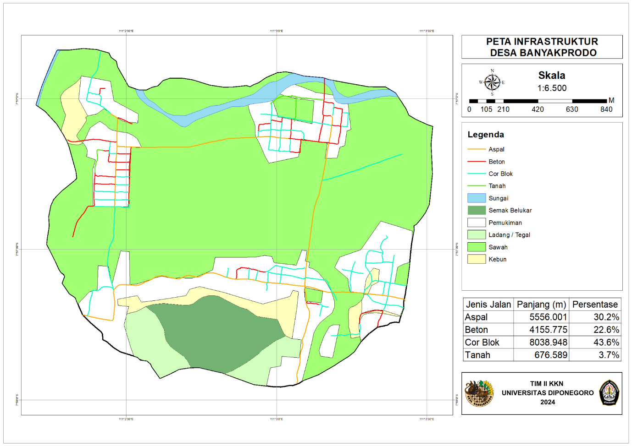Screen dimensions: 632x446
Task: Select the red Beton line symbol in legend
Action: pyautogui.click(x=476, y=162)
